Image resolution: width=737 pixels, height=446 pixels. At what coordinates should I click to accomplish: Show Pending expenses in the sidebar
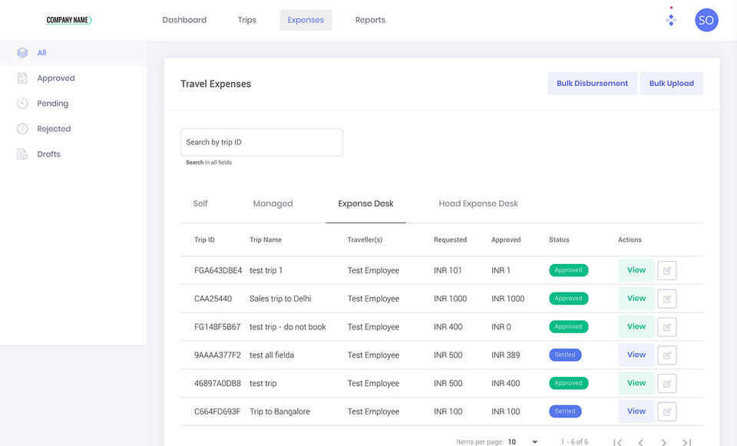click(x=52, y=104)
